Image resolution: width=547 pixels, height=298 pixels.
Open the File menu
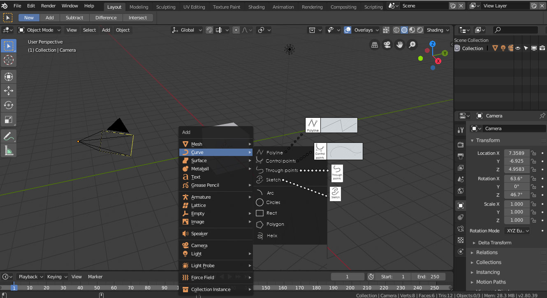click(x=17, y=6)
